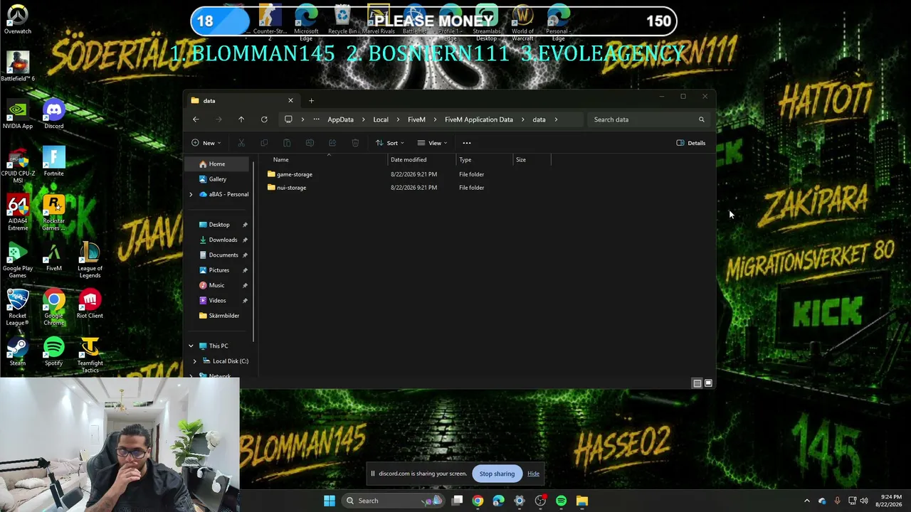
Task: Open Documents in the sidebar
Action: point(223,255)
